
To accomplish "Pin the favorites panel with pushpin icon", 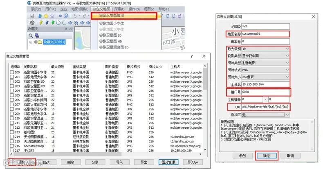I will [66, 29].
